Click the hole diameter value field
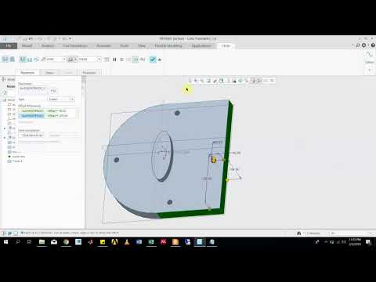The height and width of the screenshot is (282, 376). point(54,60)
